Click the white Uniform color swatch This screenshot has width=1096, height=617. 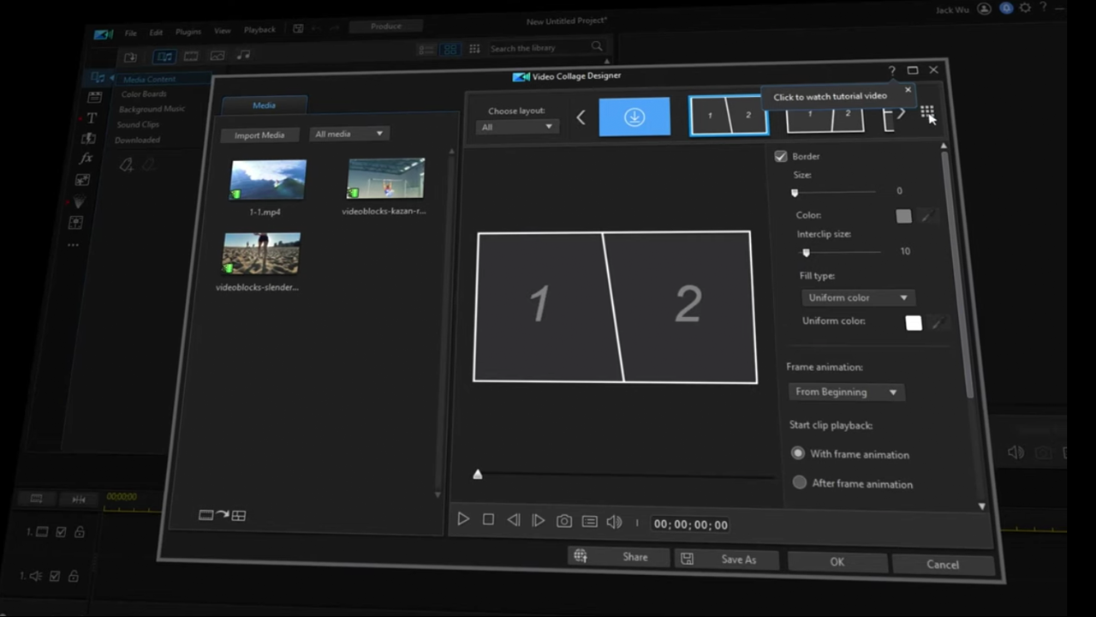pos(914,323)
